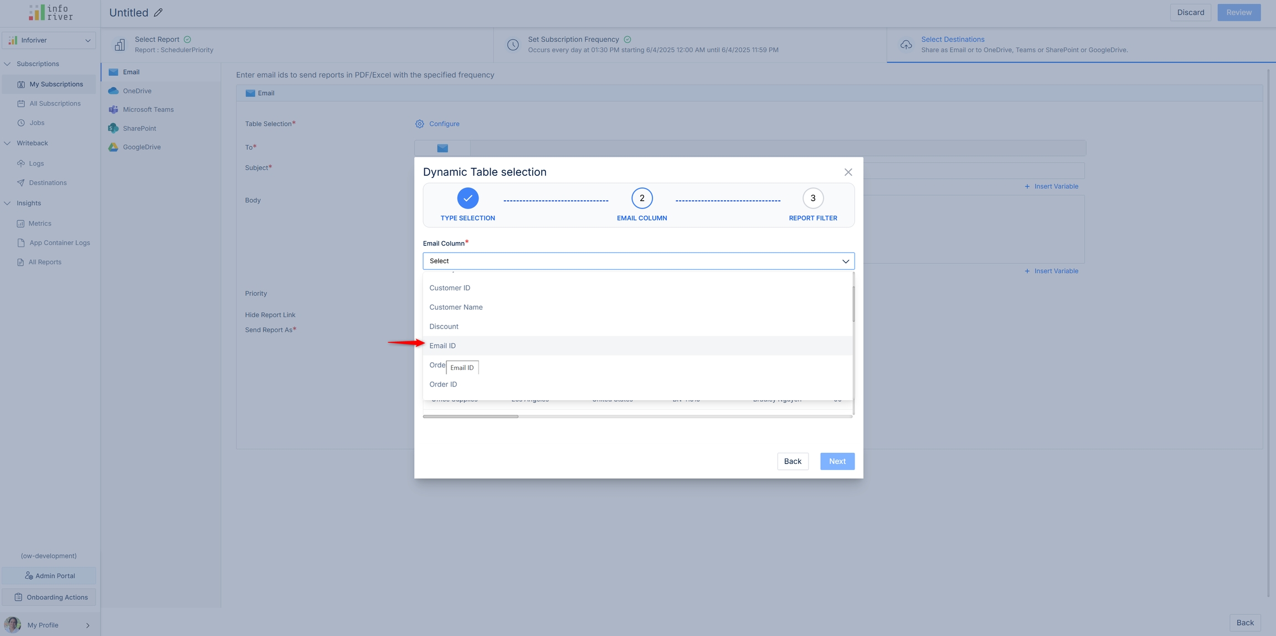The image size is (1276, 636).
Task: Click the Inforiver logo in header
Action: (x=50, y=12)
